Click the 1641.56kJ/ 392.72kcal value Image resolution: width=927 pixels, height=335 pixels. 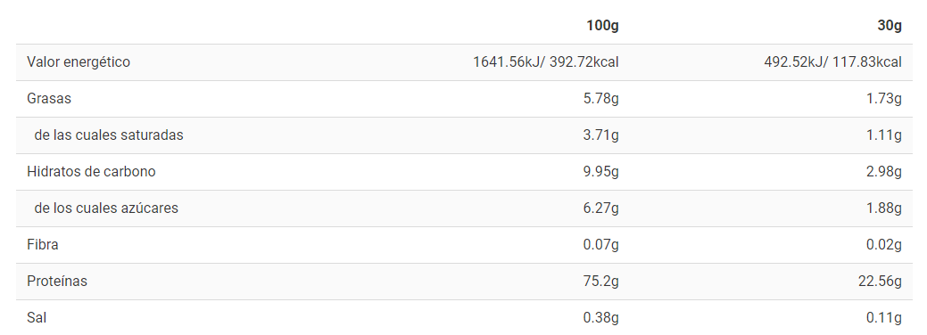tap(546, 62)
